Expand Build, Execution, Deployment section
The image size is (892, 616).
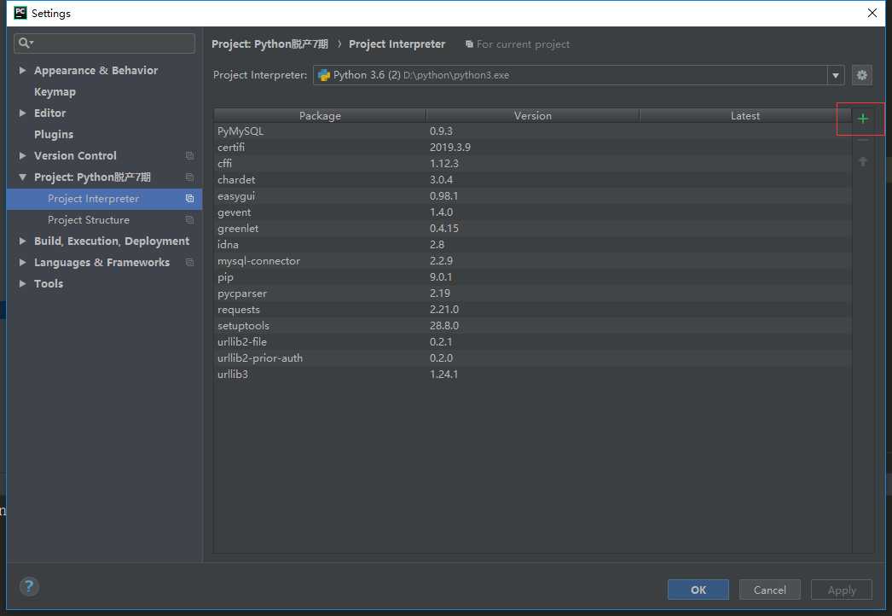click(22, 241)
